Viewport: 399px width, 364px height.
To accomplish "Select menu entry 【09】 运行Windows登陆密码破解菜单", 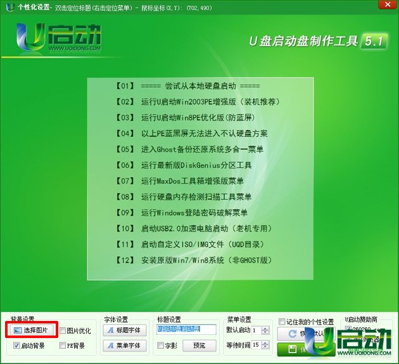I will [181, 213].
